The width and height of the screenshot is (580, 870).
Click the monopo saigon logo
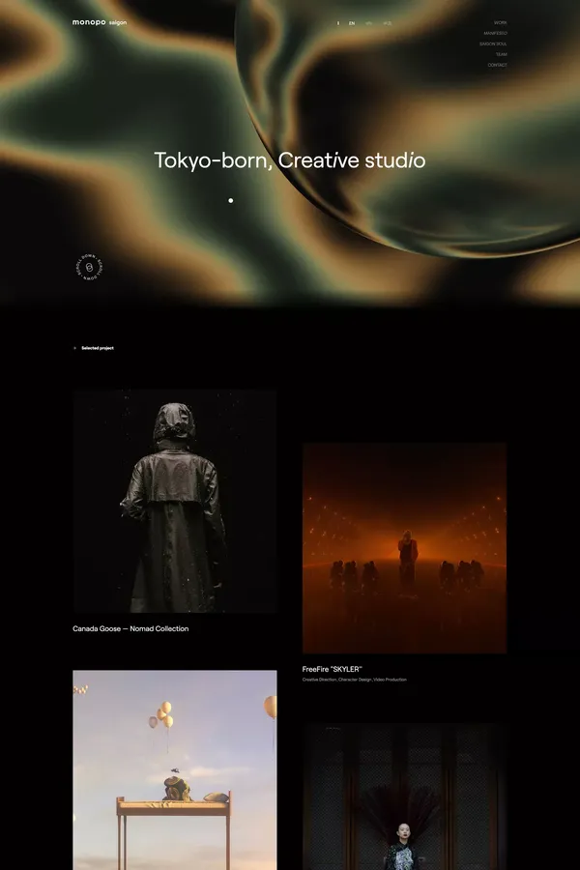coord(100,23)
